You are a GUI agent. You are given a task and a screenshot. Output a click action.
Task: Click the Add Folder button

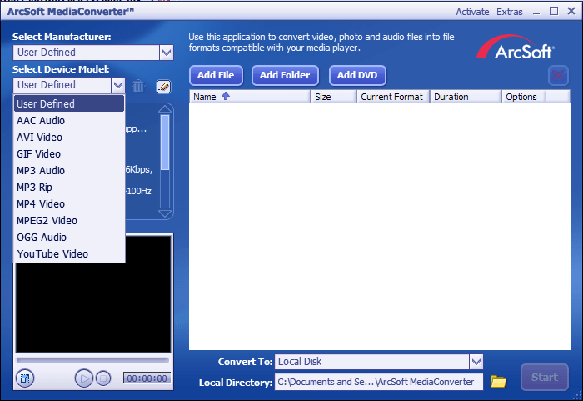tap(285, 75)
